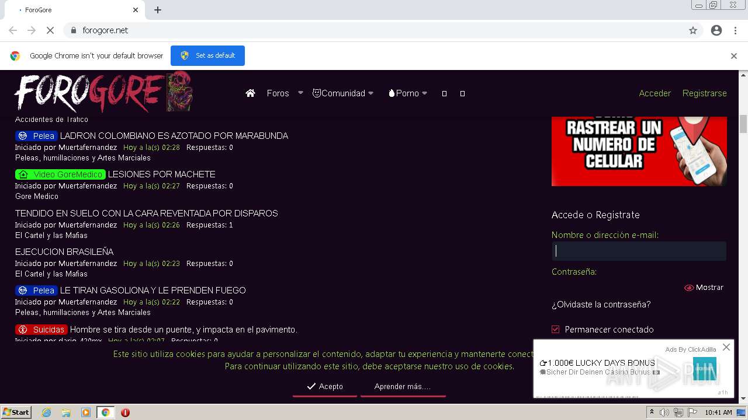Close the ClickAdilla ad popup

click(726, 347)
